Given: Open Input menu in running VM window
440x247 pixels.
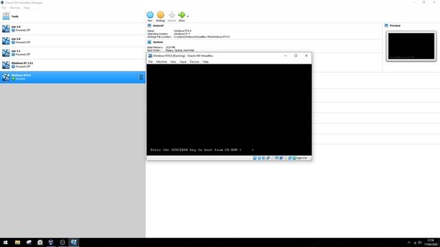Looking at the screenshot, I should pos(183,62).
